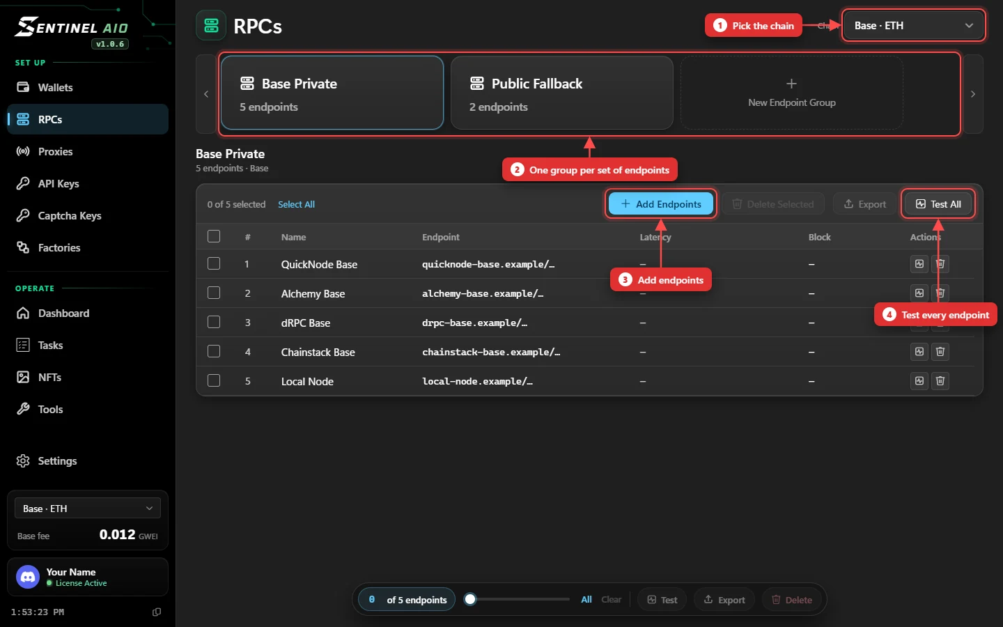Click the key icon for API Keys

(23, 183)
